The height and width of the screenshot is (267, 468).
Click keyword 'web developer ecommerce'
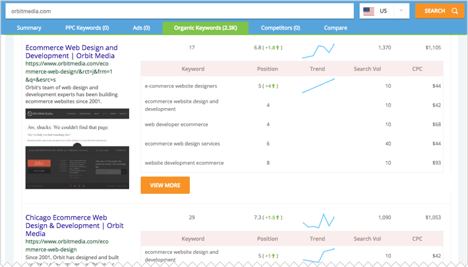click(177, 125)
